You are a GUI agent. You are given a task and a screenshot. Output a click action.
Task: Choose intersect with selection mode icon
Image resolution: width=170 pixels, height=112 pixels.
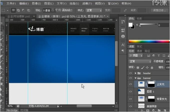(x=28, y=10)
